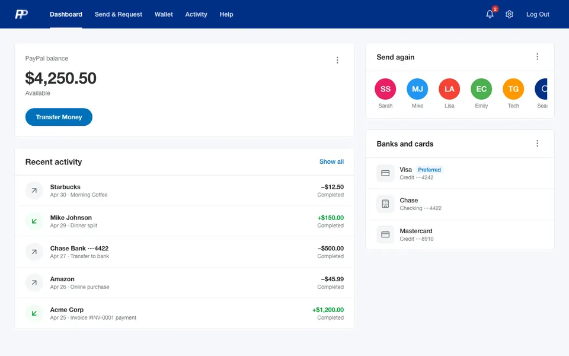
Task: Click the Visa card icon
Action: point(385,173)
